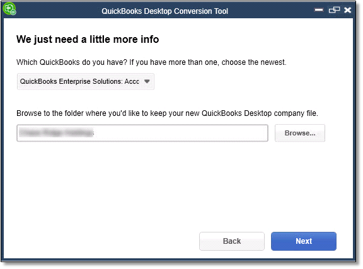Click the Browse... button

(x=300, y=133)
